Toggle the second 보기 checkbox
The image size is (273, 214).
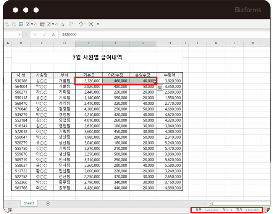coord(48,24)
